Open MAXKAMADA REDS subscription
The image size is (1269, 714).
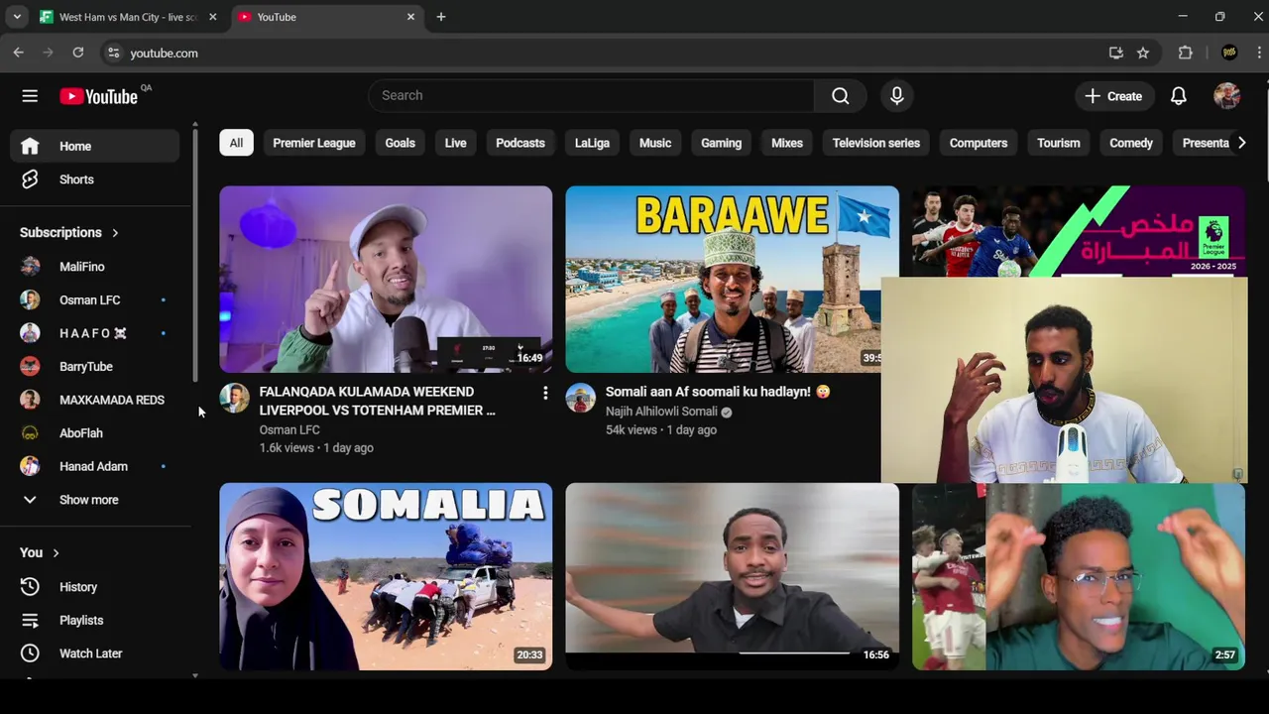95,400
